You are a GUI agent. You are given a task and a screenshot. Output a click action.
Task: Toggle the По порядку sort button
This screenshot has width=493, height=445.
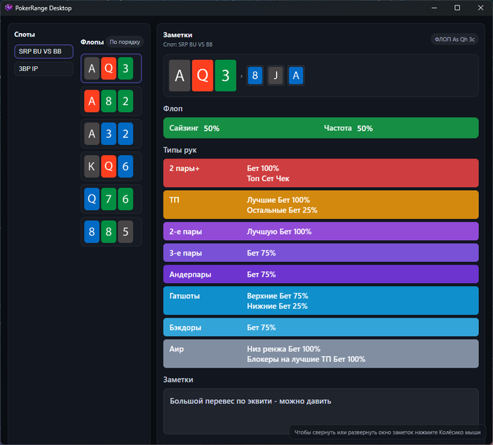point(125,42)
